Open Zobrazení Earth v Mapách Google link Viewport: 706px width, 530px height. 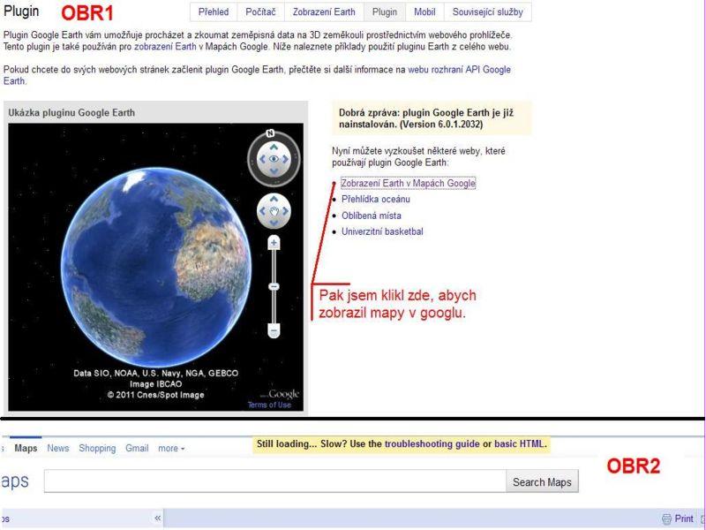coord(408,183)
